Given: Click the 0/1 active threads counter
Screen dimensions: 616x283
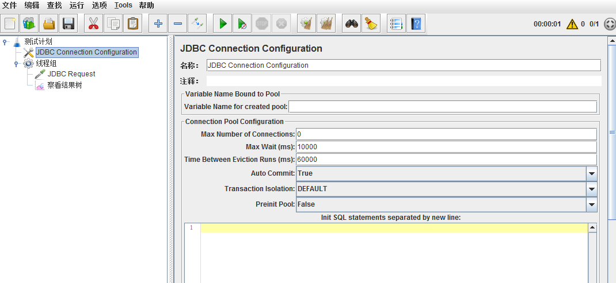Looking at the screenshot, I should (x=594, y=24).
